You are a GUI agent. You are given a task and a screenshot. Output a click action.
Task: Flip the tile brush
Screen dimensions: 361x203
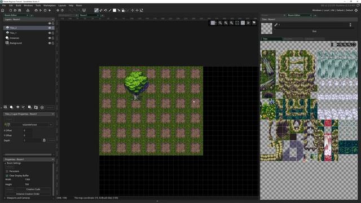[133, 10]
